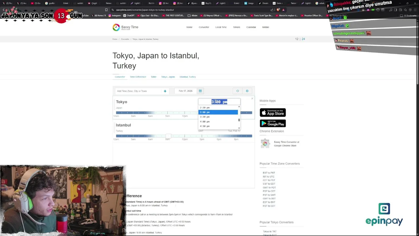419x236 pixels.
Task: Select the Table sub-tab
Action: click(154, 77)
